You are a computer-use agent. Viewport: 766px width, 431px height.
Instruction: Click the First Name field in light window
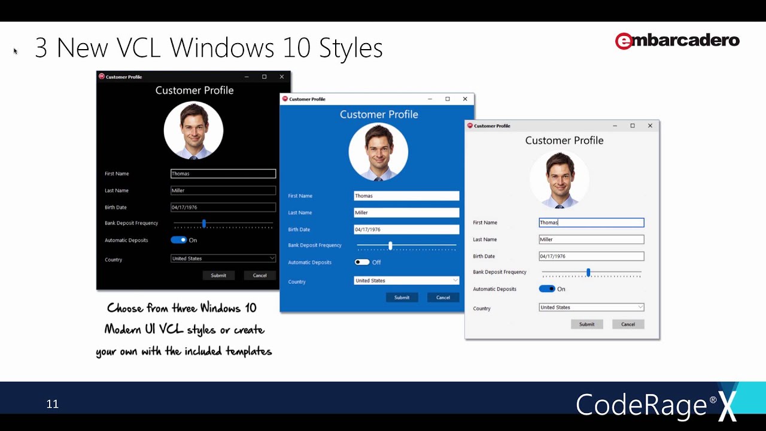[x=592, y=223]
